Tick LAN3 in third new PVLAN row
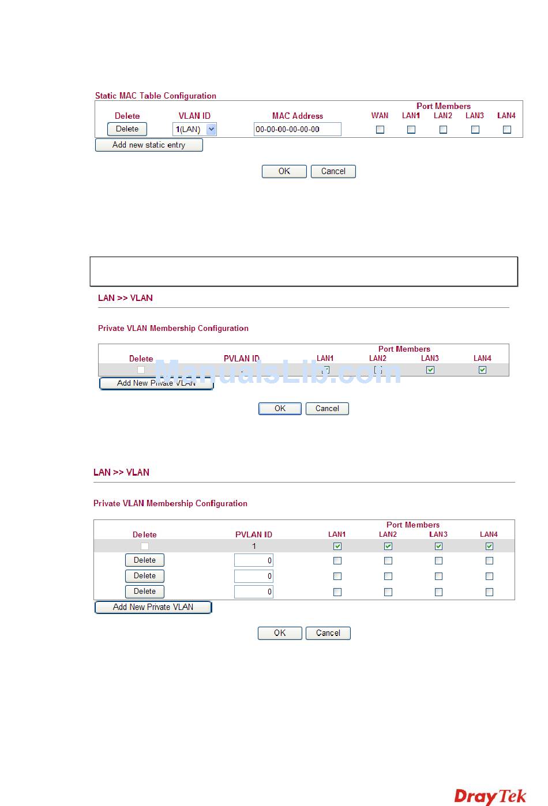The width and height of the screenshot is (548, 806). (x=438, y=592)
